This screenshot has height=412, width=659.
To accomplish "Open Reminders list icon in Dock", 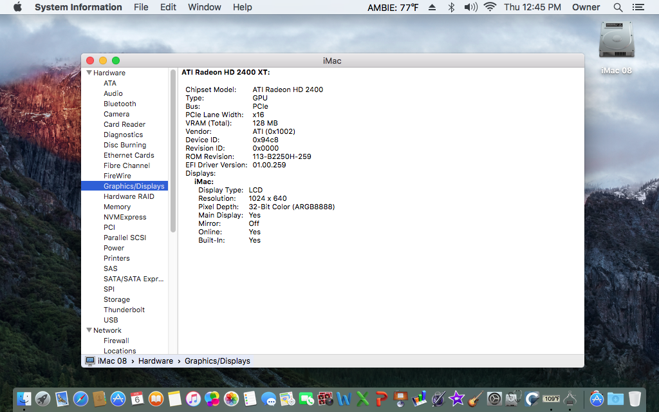I will pos(250,398).
